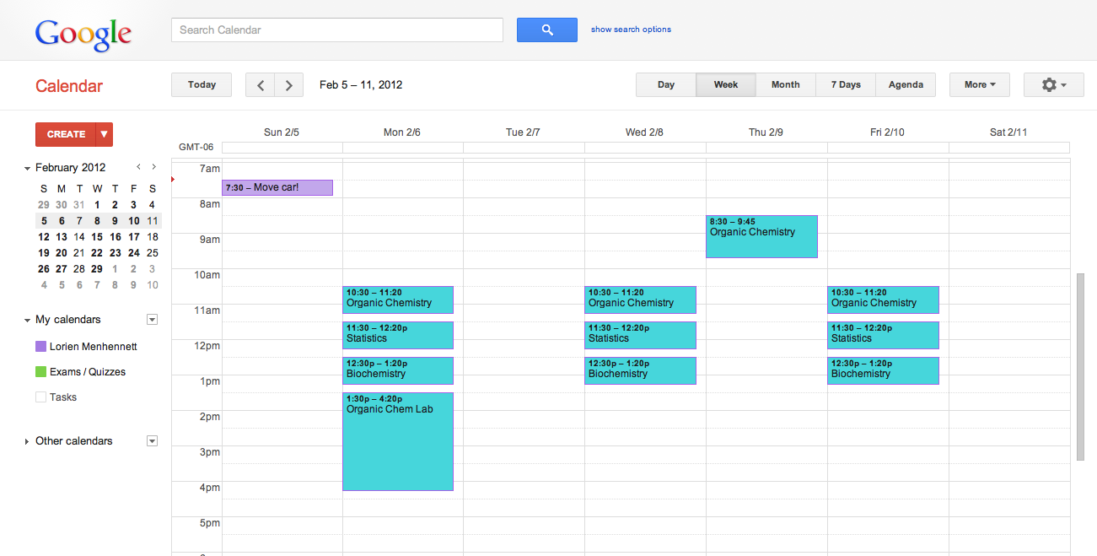Open the Organic Chem Lab event on Monday

pyautogui.click(x=398, y=443)
